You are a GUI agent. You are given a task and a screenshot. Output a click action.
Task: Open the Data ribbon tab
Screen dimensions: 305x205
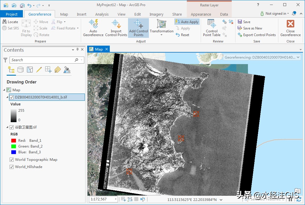(224, 14)
